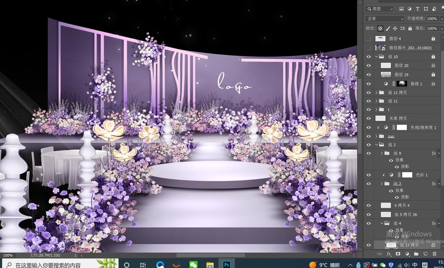The image size is (444, 268).
Task: Open opacity 不透明度 slider arrow
Action: [441, 19]
